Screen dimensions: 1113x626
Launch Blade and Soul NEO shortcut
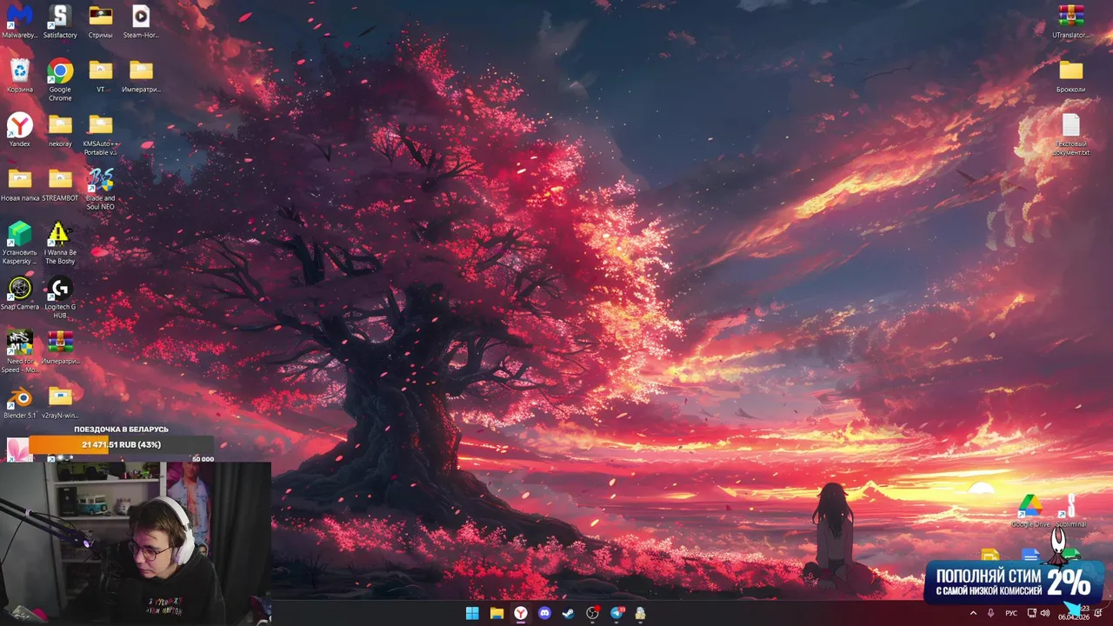100,189
